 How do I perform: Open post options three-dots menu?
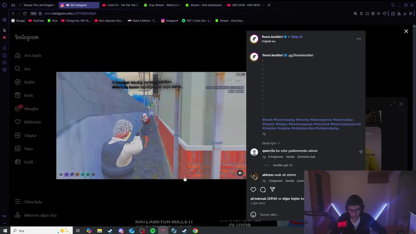pos(359,39)
